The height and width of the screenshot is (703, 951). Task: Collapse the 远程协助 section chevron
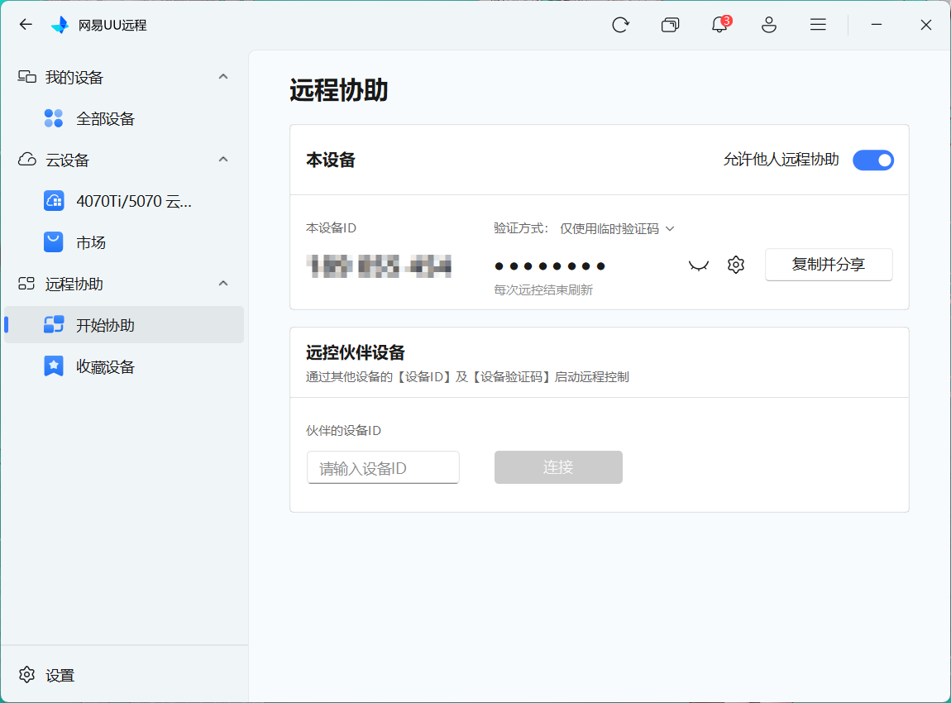tap(223, 283)
